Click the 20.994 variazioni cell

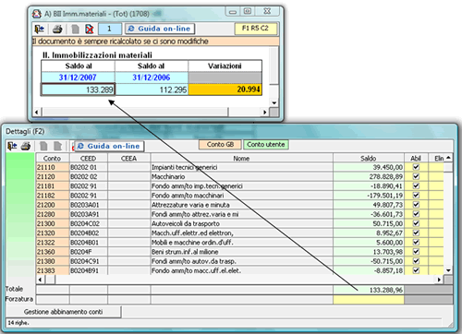(225, 89)
